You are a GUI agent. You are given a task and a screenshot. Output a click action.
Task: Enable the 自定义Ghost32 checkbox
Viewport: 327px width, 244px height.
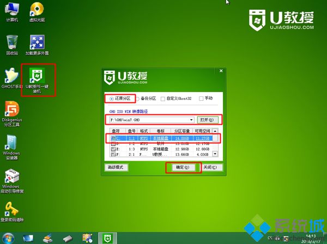coord(162,99)
